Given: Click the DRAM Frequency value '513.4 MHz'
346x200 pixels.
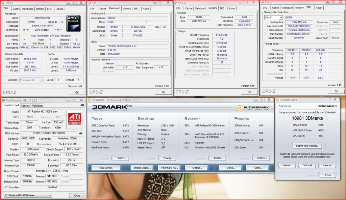Looking at the screenshot, I should (222, 35).
